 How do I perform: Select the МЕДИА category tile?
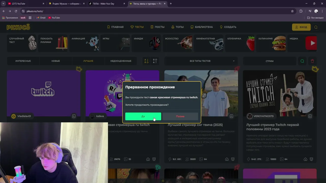pyautogui.click(x=303, y=43)
